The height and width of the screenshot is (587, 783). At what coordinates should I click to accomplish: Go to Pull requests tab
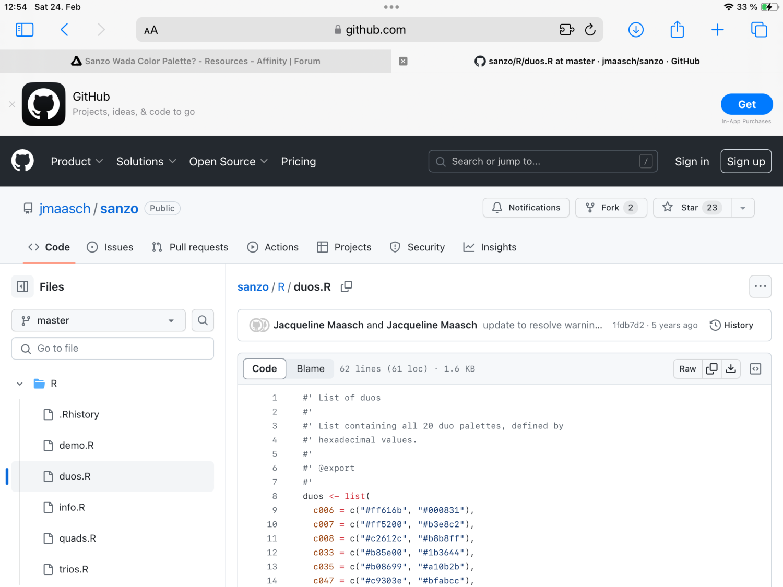point(190,247)
